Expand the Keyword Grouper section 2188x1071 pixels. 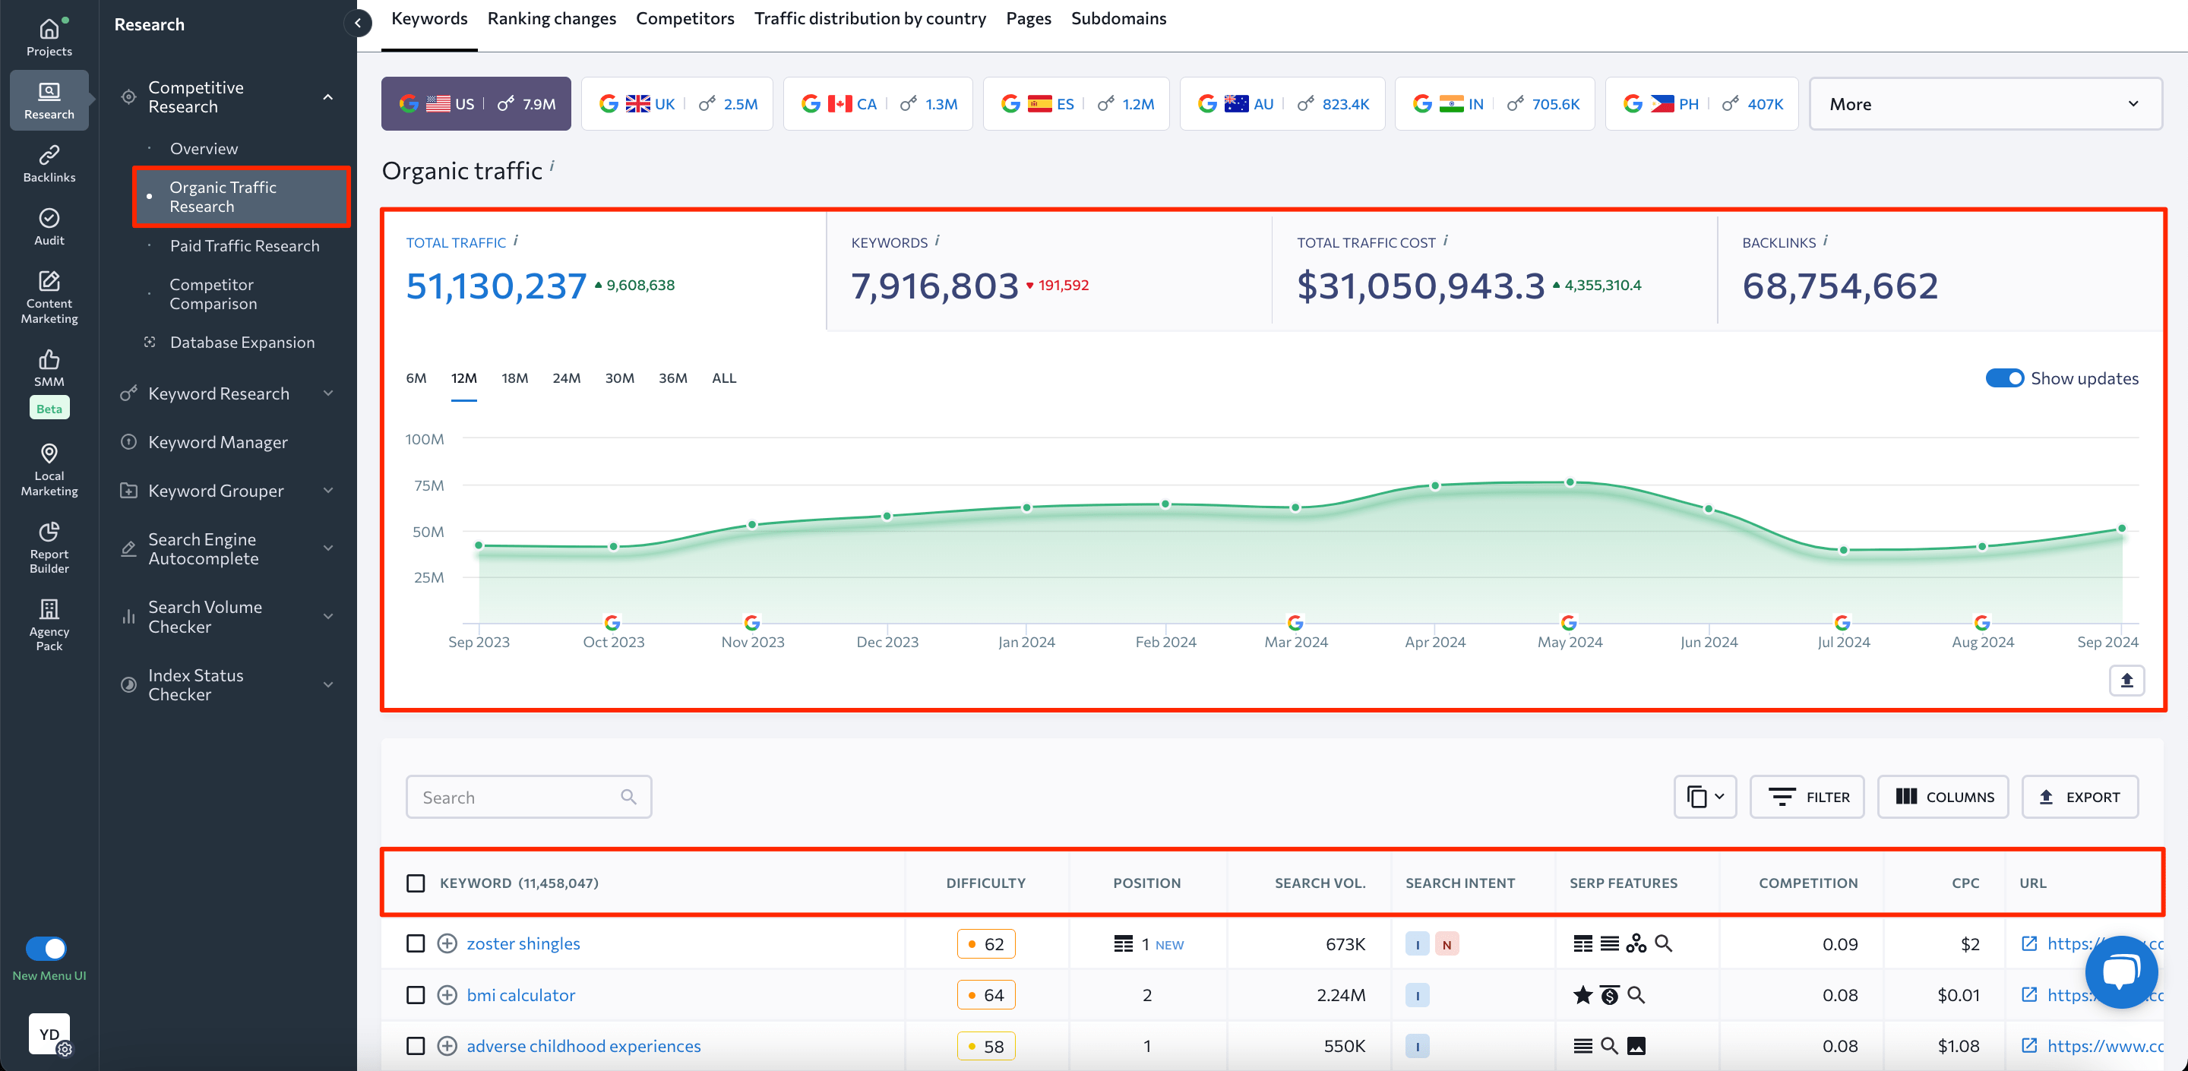328,490
